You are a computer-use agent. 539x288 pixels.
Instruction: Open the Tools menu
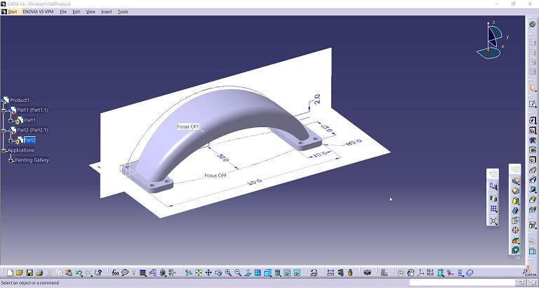click(123, 12)
